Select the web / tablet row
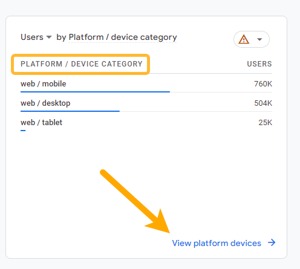 click(146, 123)
